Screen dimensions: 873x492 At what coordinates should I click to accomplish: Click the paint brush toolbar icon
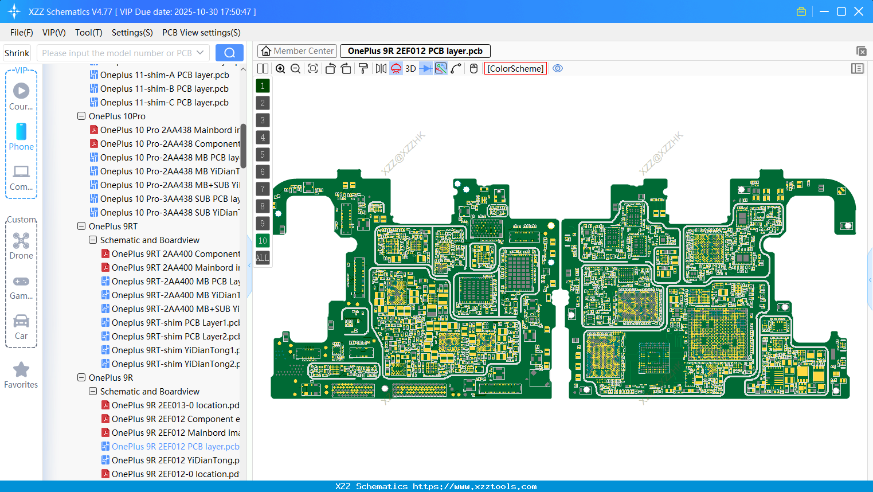click(363, 68)
